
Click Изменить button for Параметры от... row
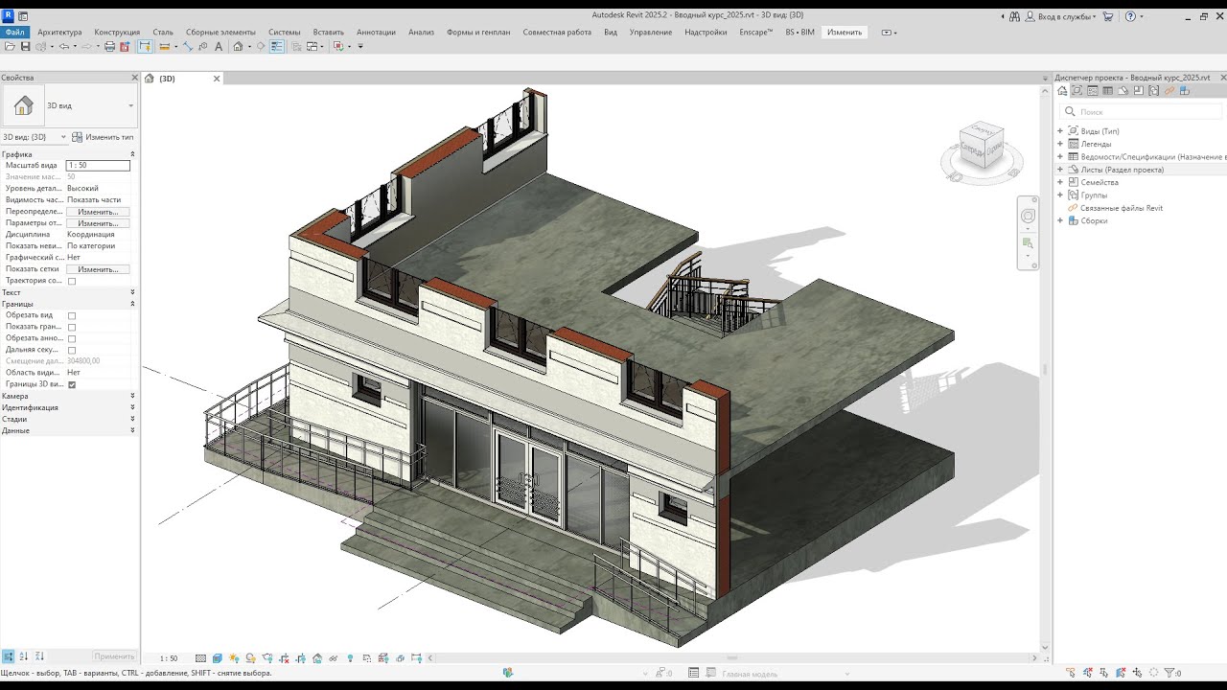(98, 223)
